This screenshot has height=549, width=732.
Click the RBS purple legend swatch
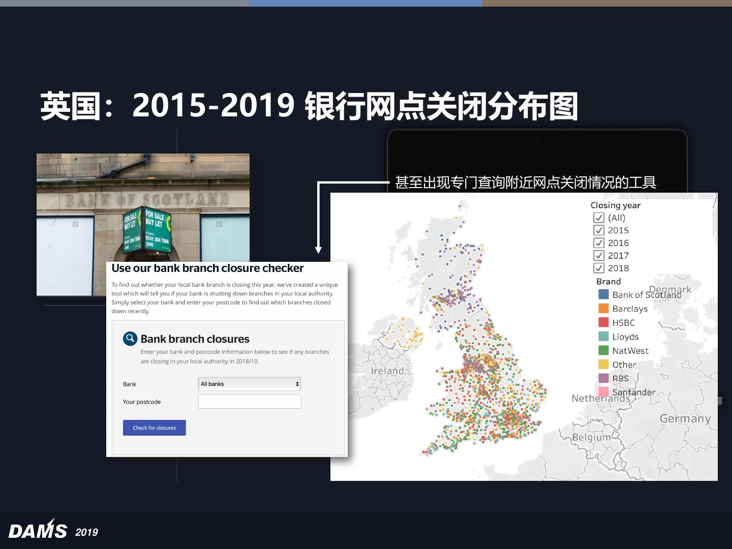(603, 378)
